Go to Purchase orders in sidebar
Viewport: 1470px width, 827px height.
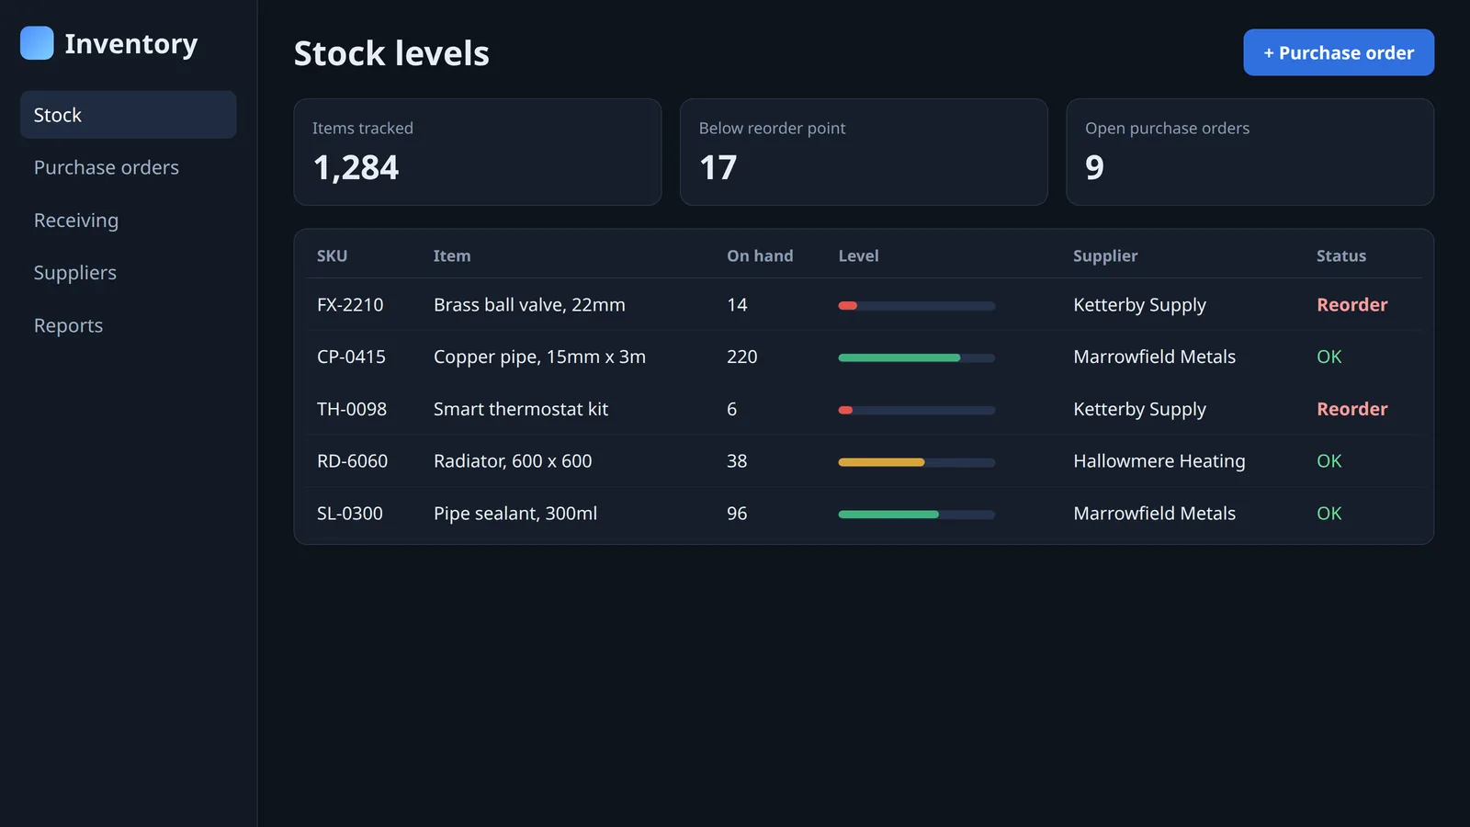tap(128, 167)
